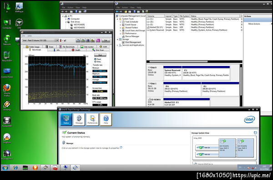Click the forward arrow in Computer Management toolbar
Viewport: 273px width, 180px height.
pos(121,11)
